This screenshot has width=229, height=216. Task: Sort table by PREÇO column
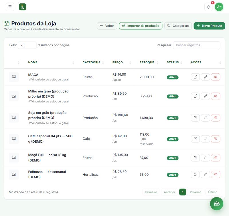pyautogui.click(x=121, y=62)
